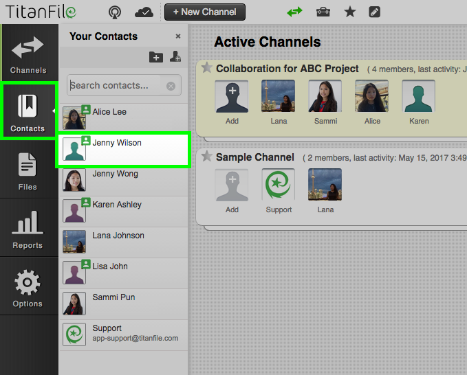Screen dimensions: 467x375
Task: Click Lana in ABC Project channel members
Action: (278, 96)
